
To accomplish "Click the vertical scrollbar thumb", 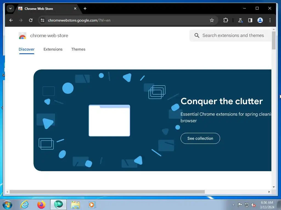I will tap(274, 40).
